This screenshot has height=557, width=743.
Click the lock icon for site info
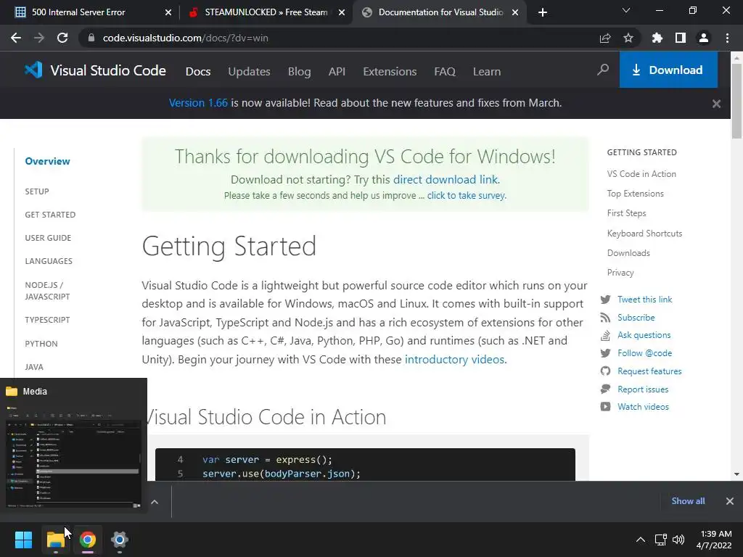(91, 38)
